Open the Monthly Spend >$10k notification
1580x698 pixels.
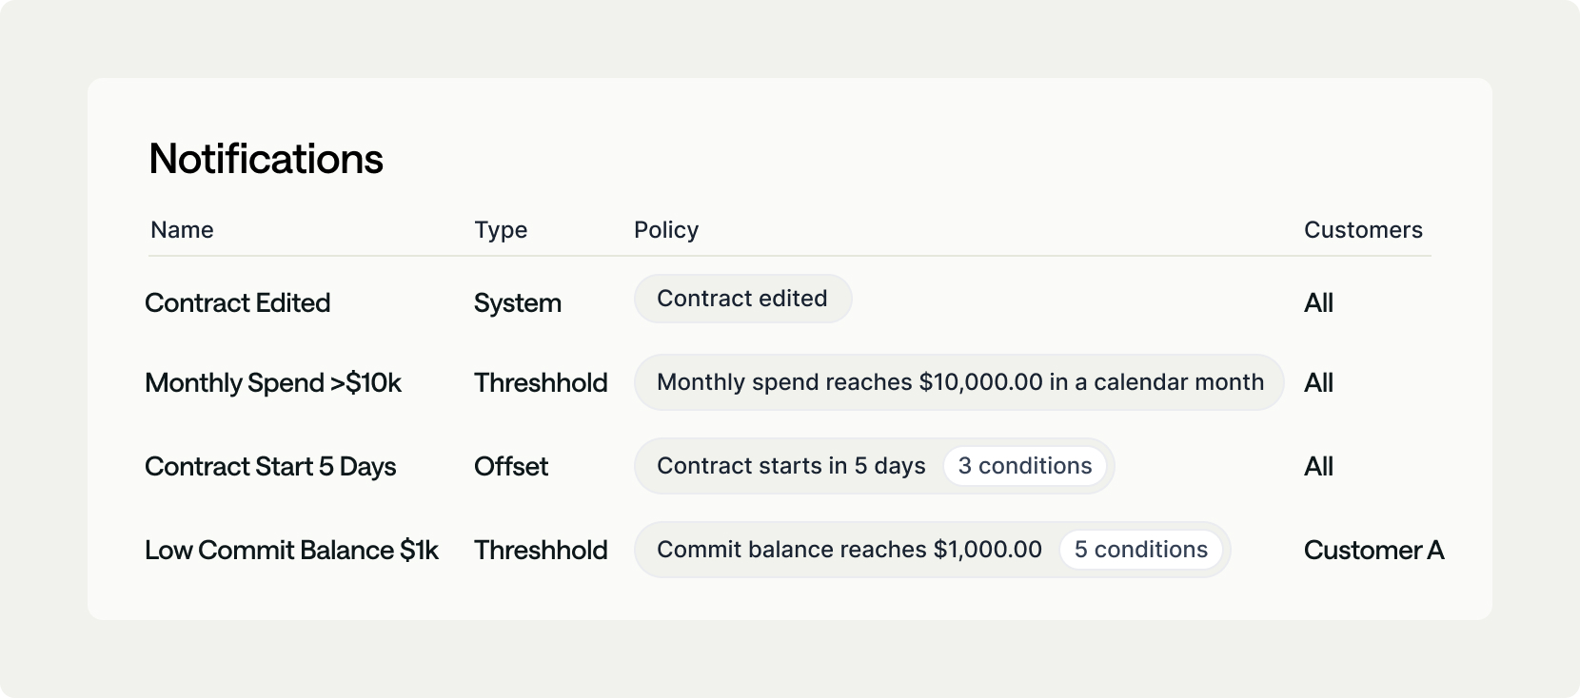pyautogui.click(x=273, y=383)
